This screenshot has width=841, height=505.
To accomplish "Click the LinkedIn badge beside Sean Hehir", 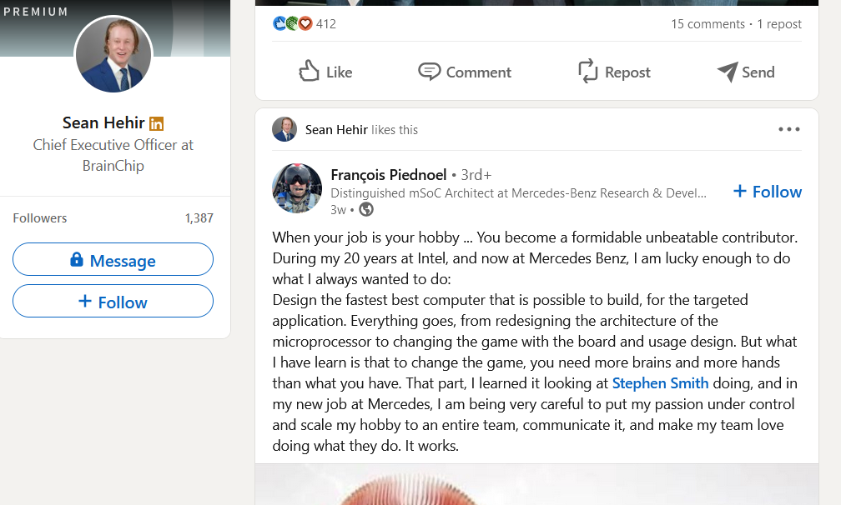I will point(157,123).
